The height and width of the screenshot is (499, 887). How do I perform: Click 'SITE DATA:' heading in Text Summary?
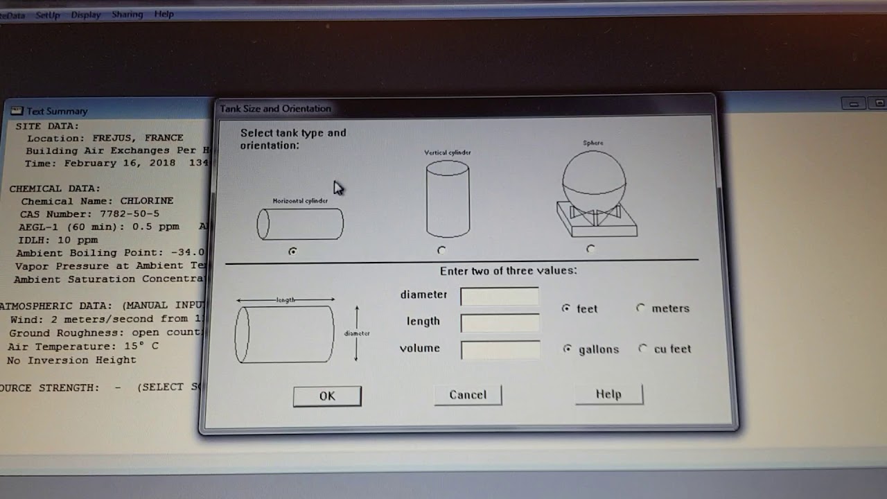pos(47,126)
